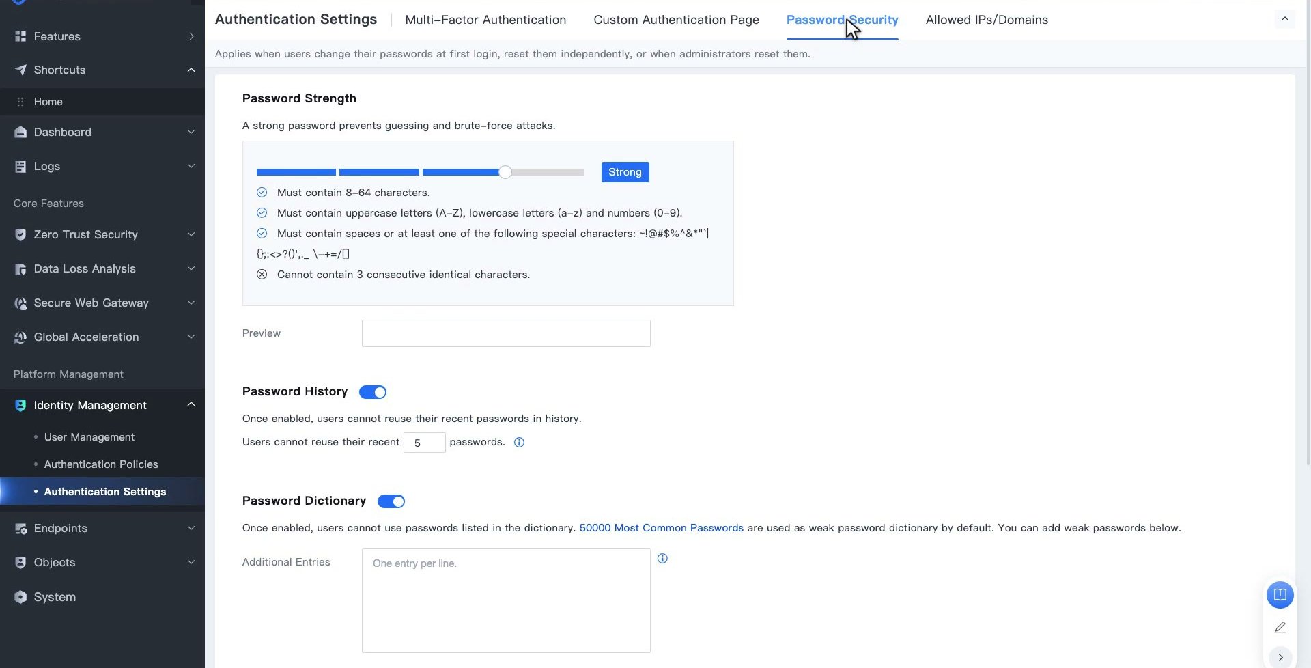This screenshot has width=1311, height=668.
Task: Open Authentication Policies in sidebar
Action: pos(101,464)
